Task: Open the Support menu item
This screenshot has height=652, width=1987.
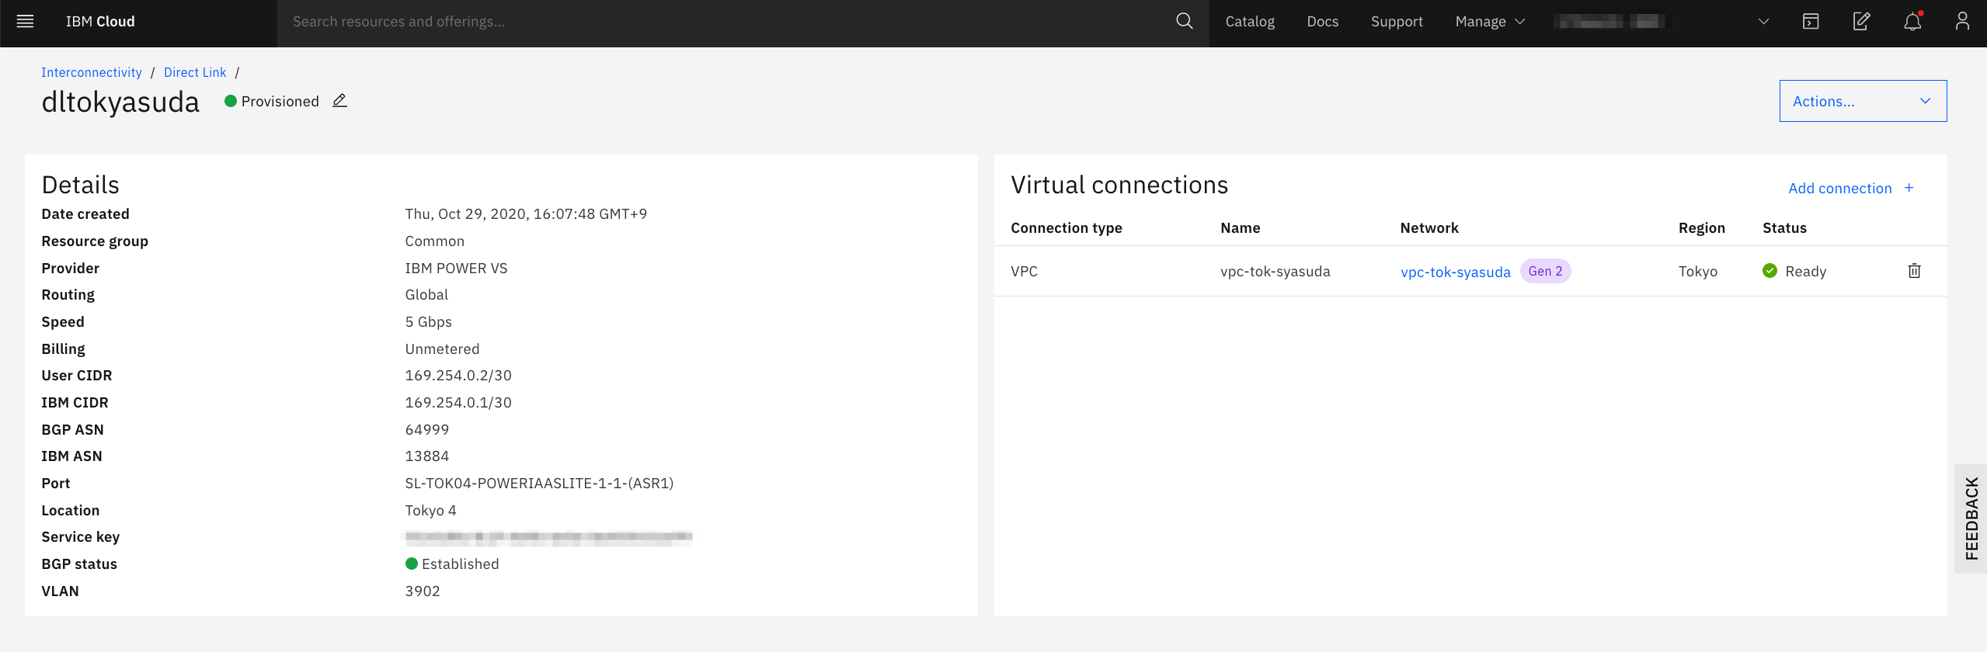Action: coord(1397,22)
